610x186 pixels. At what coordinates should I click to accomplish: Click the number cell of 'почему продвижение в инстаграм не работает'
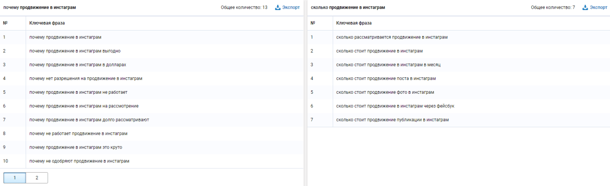click(x=4, y=92)
